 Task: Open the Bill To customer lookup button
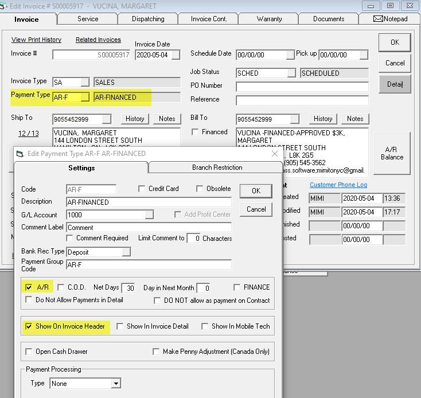[x=295, y=119]
